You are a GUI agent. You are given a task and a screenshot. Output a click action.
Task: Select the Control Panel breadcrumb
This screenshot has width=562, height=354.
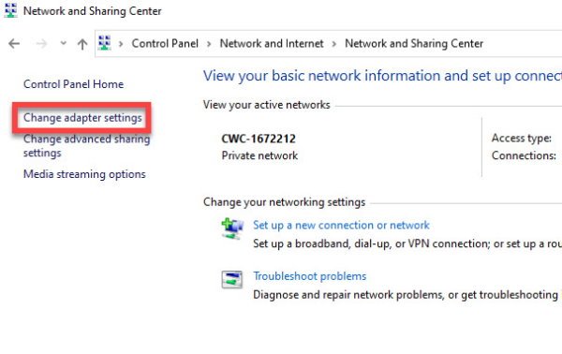pos(165,43)
